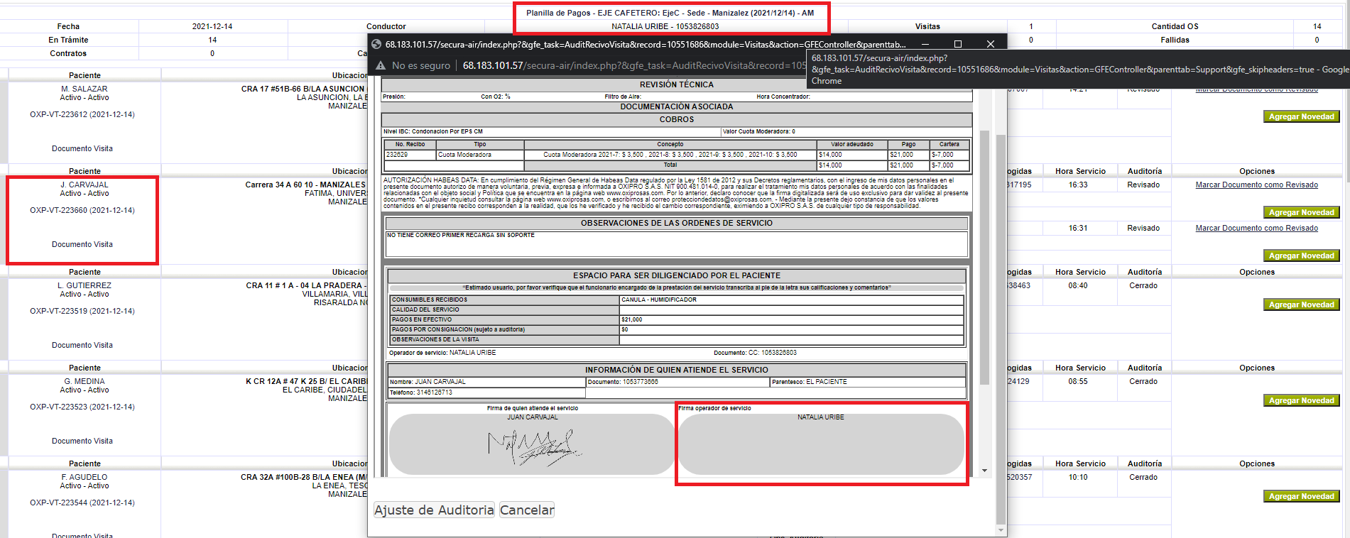Select order 'OXP-VT-223519 (2021-12-14)'
Viewport: 1350px width, 538px height.
[x=82, y=311]
